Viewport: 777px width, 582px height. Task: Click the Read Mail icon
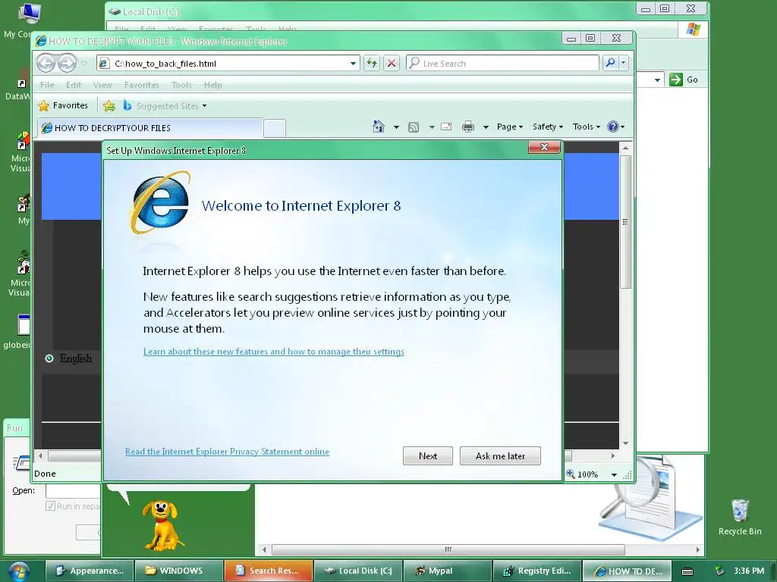446,127
